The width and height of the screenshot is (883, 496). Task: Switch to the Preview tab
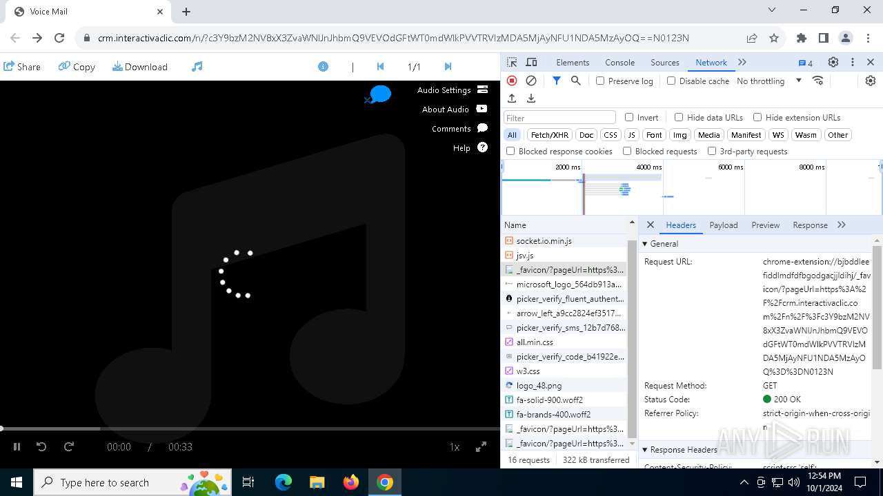pos(766,225)
